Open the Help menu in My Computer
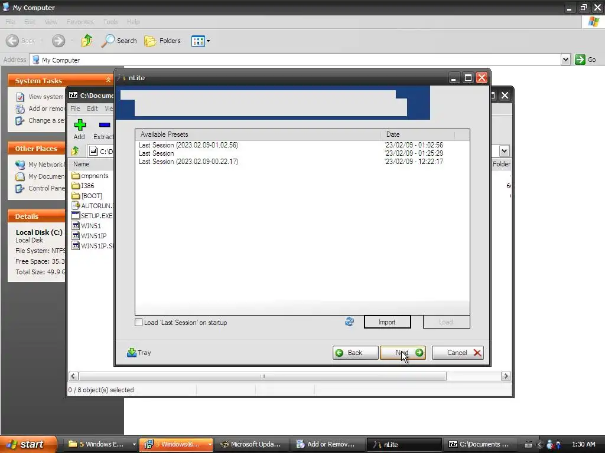This screenshot has width=605, height=453. tap(133, 22)
